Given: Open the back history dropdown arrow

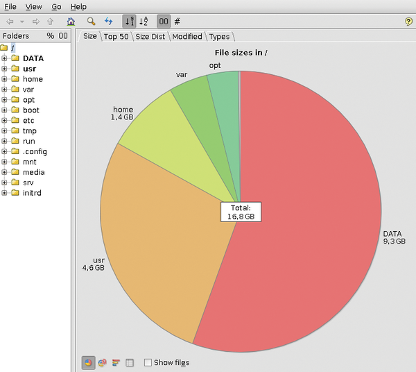Looking at the screenshot, I should point(22,22).
